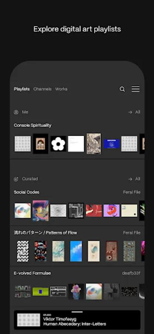154x334 pixels.
Task: Open the blue rectangle artwork in Console Spirituality
Action: (x=112, y=144)
